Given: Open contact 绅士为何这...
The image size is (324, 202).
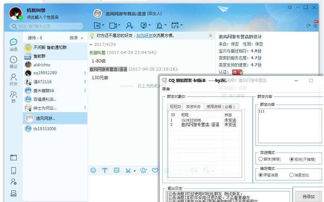Looking at the screenshot, I should point(55,108).
